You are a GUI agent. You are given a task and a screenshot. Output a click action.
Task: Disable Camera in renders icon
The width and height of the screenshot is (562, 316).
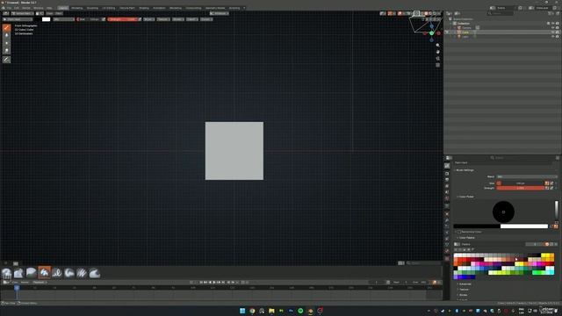(x=557, y=28)
